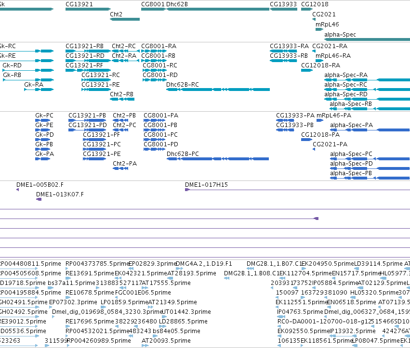410x348 pixels.
Task: Select the CG12018 gene bar in the top track
Action: tap(307, 9)
